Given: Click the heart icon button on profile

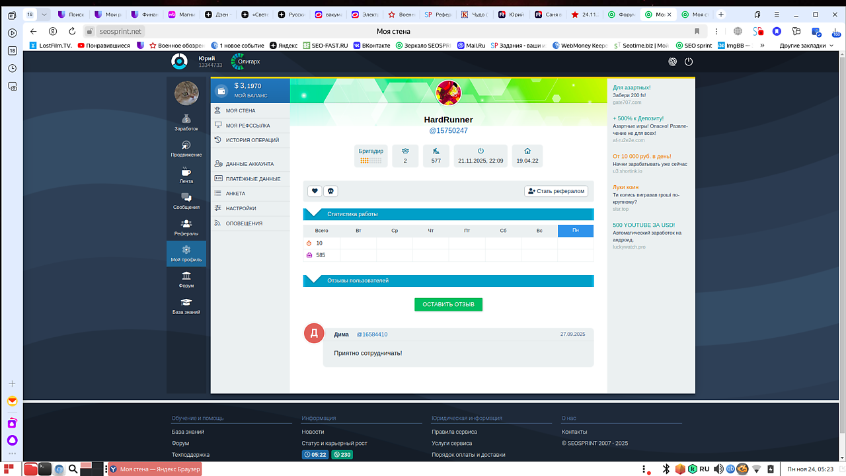Looking at the screenshot, I should 315,191.
